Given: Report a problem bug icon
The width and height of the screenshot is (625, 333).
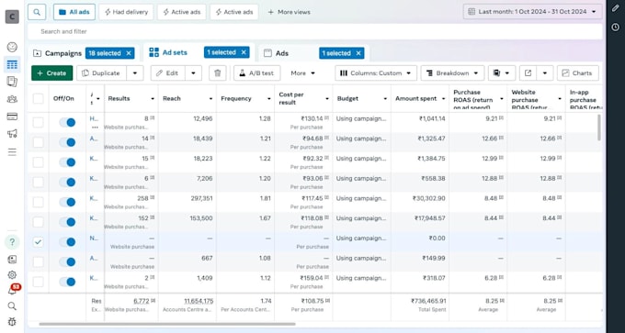Looking at the screenshot, I should click(12, 321).
